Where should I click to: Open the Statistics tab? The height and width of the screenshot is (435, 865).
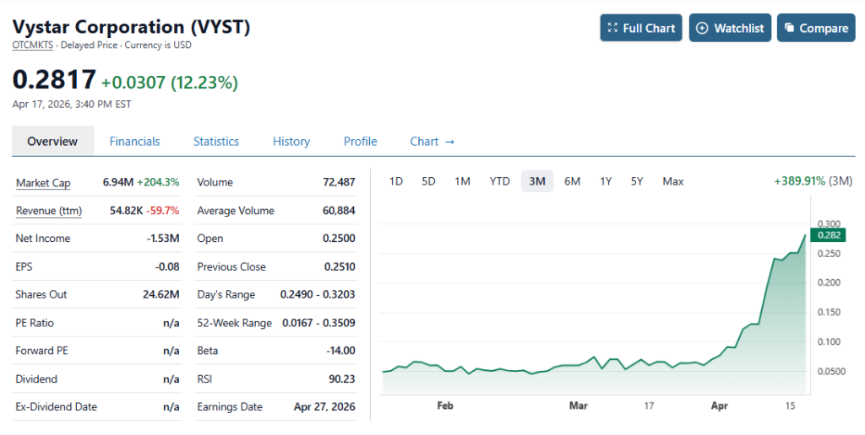pyautogui.click(x=216, y=142)
